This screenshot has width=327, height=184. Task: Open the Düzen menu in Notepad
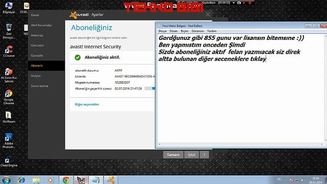[x=174, y=31]
